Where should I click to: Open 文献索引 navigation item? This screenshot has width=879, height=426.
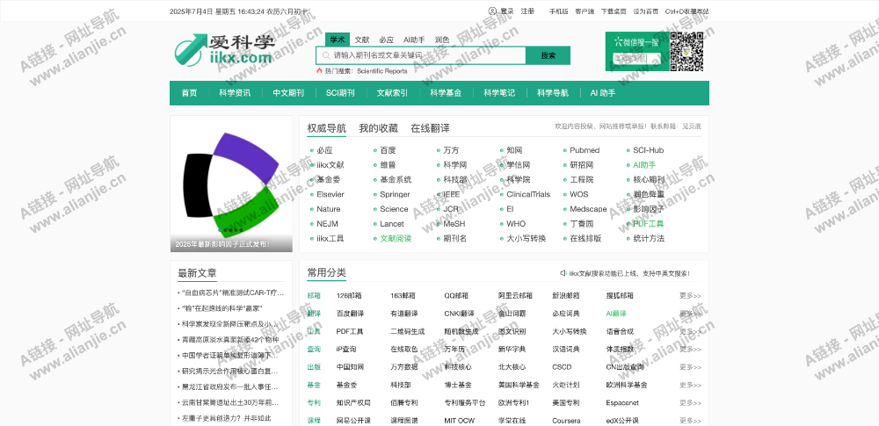click(392, 93)
